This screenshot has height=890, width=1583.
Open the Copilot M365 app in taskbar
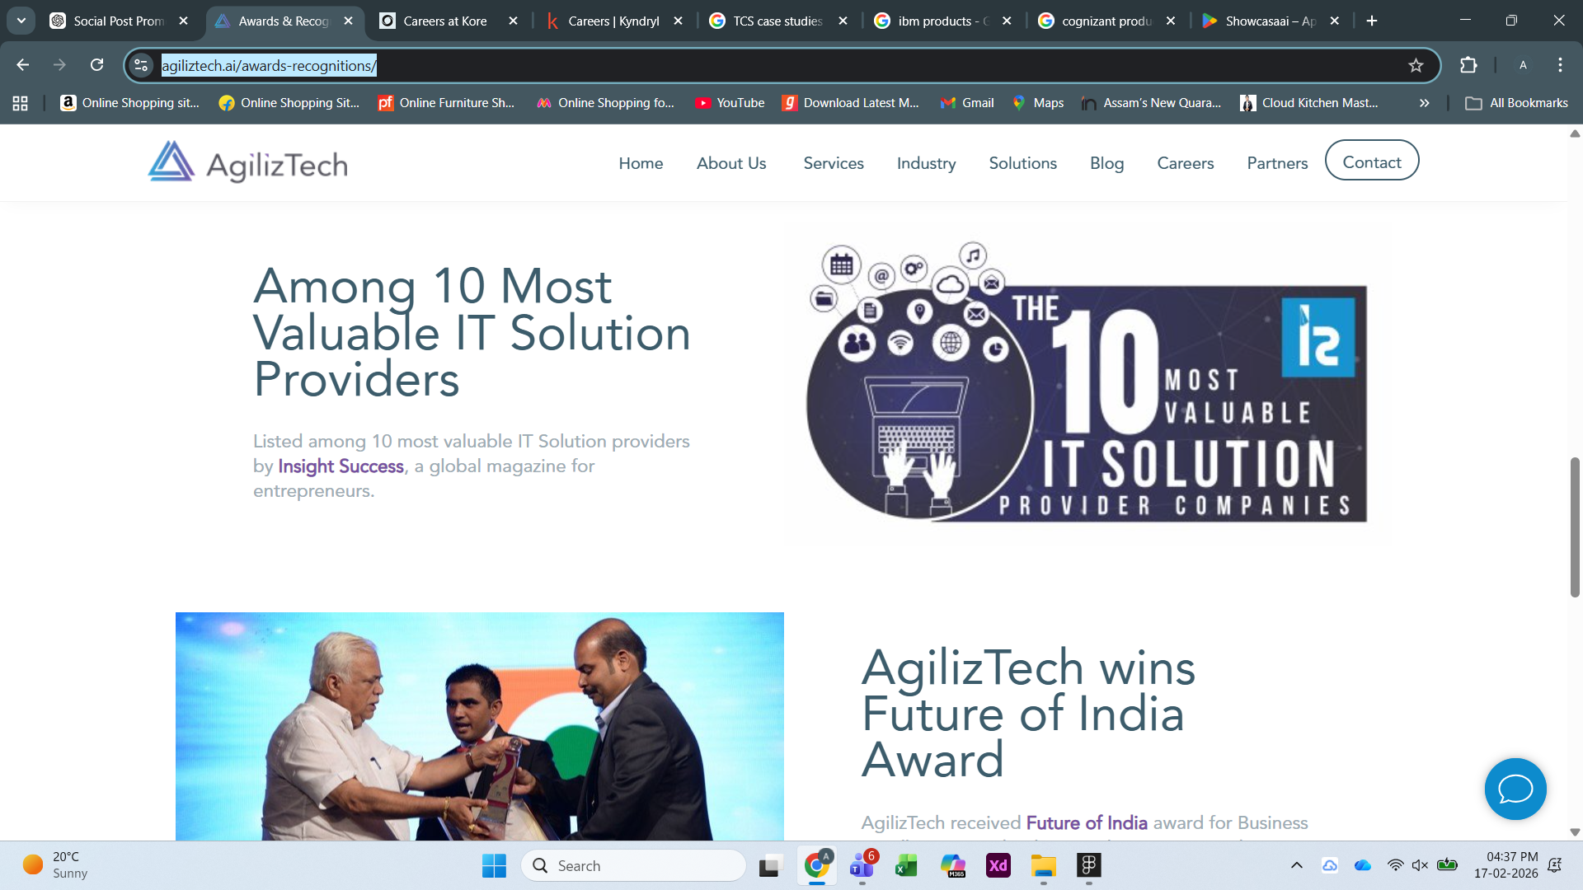coord(951,865)
